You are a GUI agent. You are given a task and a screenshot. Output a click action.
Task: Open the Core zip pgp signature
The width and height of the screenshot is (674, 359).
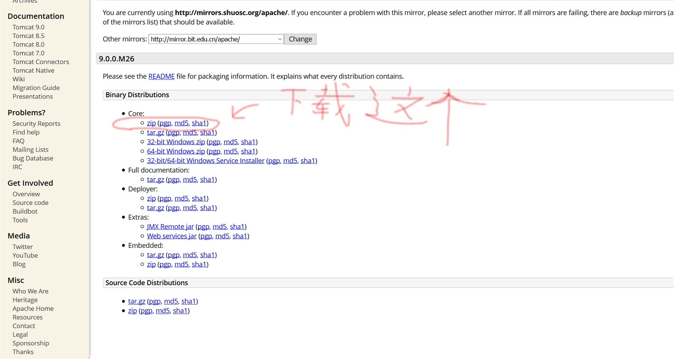coord(165,123)
